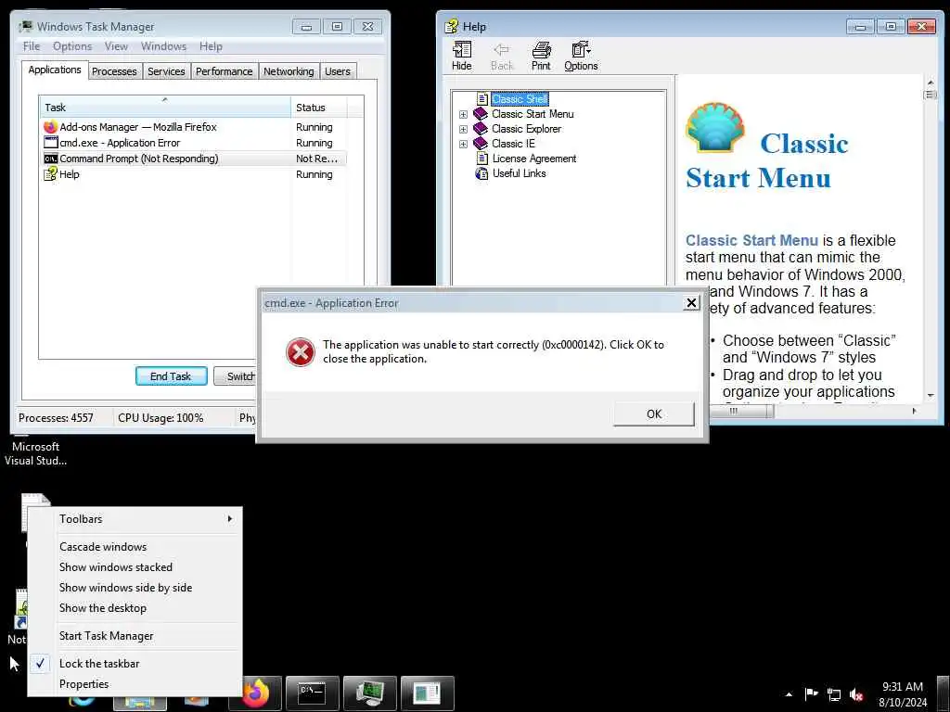Click the Command Prompt icon in task list
The height and width of the screenshot is (712, 950).
[51, 159]
